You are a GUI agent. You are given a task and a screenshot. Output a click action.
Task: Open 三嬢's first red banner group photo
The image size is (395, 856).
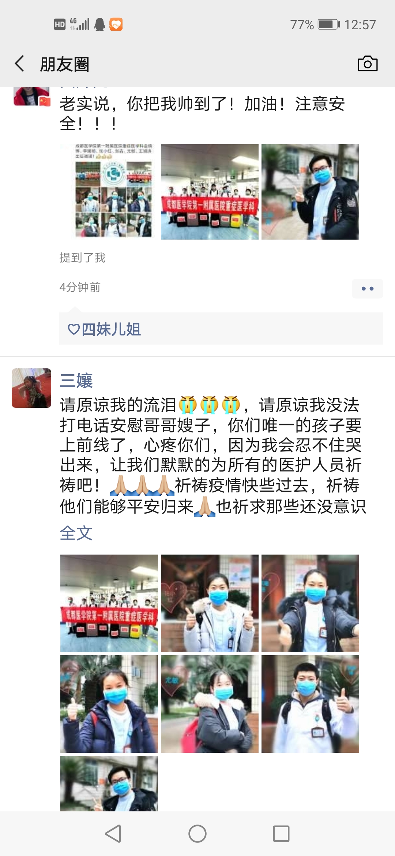(x=109, y=603)
